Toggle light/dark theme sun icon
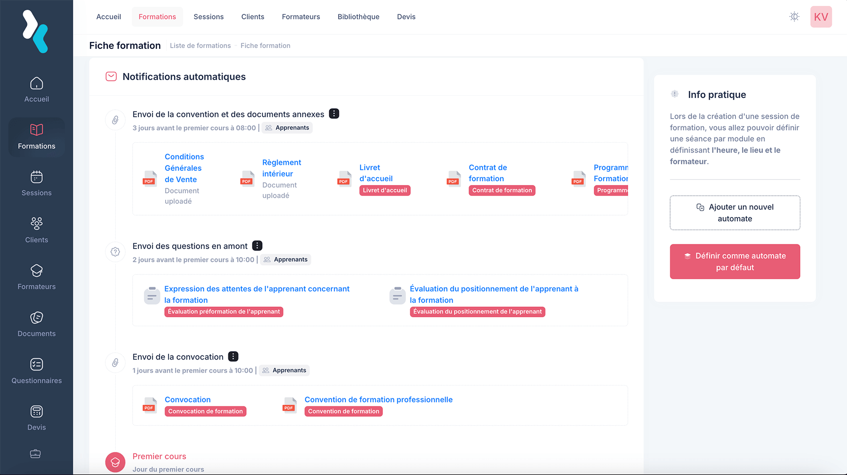Screen dimensions: 847x475 click(x=794, y=17)
